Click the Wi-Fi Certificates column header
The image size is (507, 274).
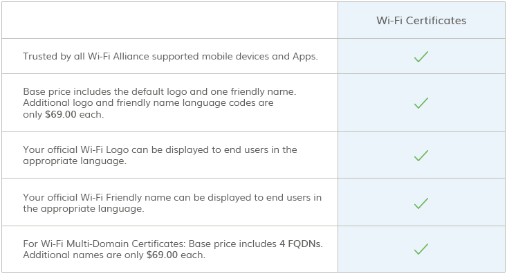tap(421, 20)
